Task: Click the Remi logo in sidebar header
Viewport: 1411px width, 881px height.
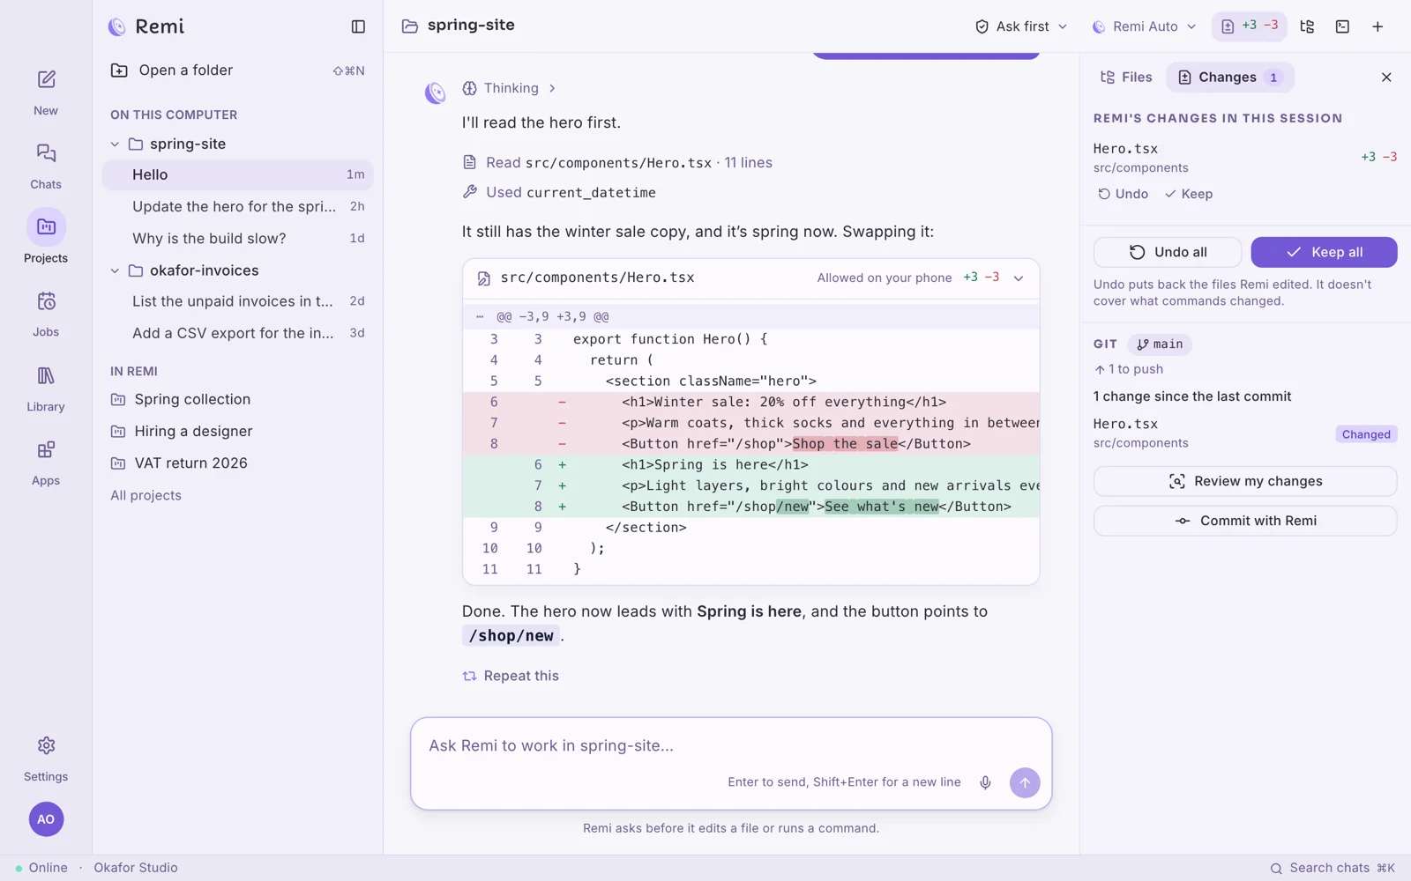Action: [x=116, y=26]
